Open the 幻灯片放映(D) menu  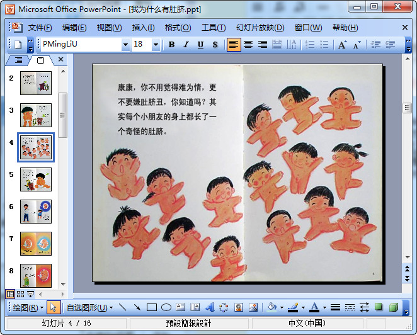coord(260,28)
